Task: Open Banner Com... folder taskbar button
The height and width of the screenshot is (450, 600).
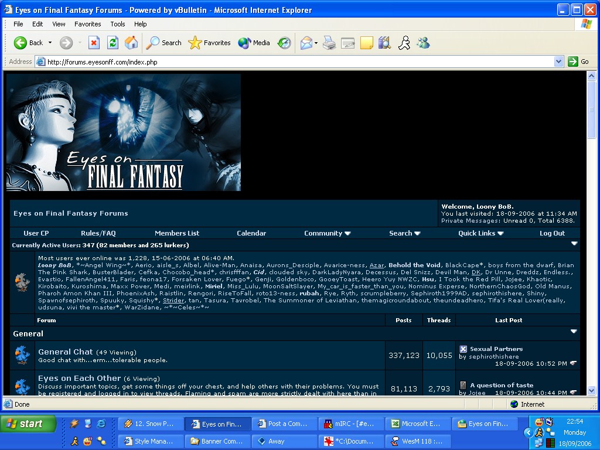Action: click(218, 441)
